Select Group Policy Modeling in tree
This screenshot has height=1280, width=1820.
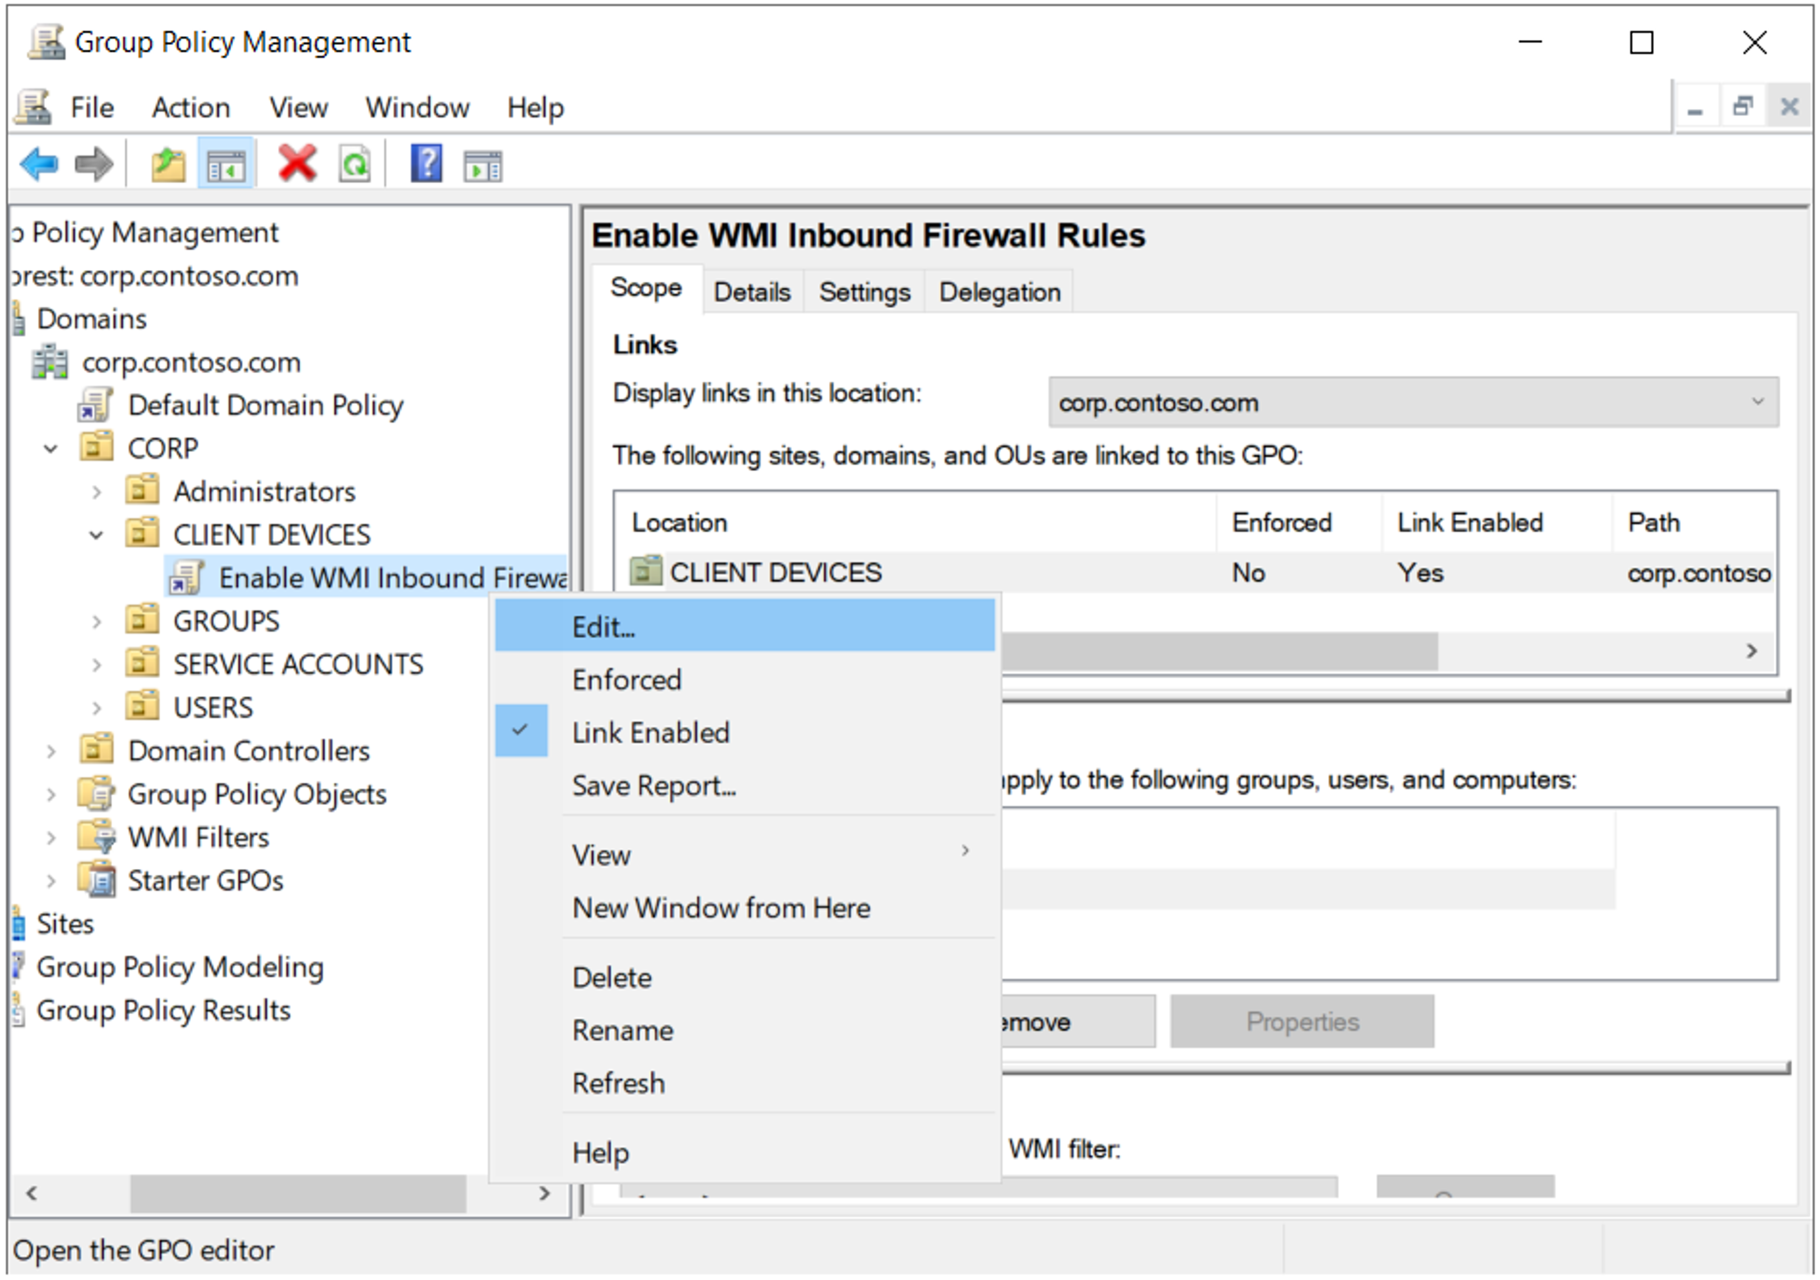(x=180, y=967)
